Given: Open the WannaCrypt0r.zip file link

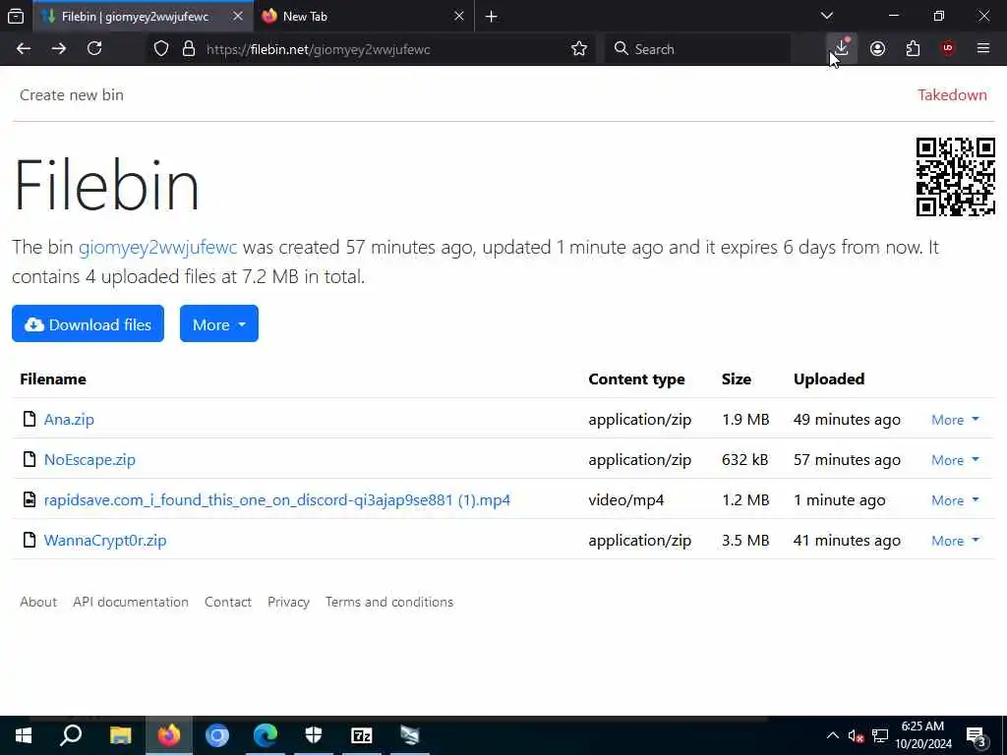Looking at the screenshot, I should pyautogui.click(x=104, y=541).
